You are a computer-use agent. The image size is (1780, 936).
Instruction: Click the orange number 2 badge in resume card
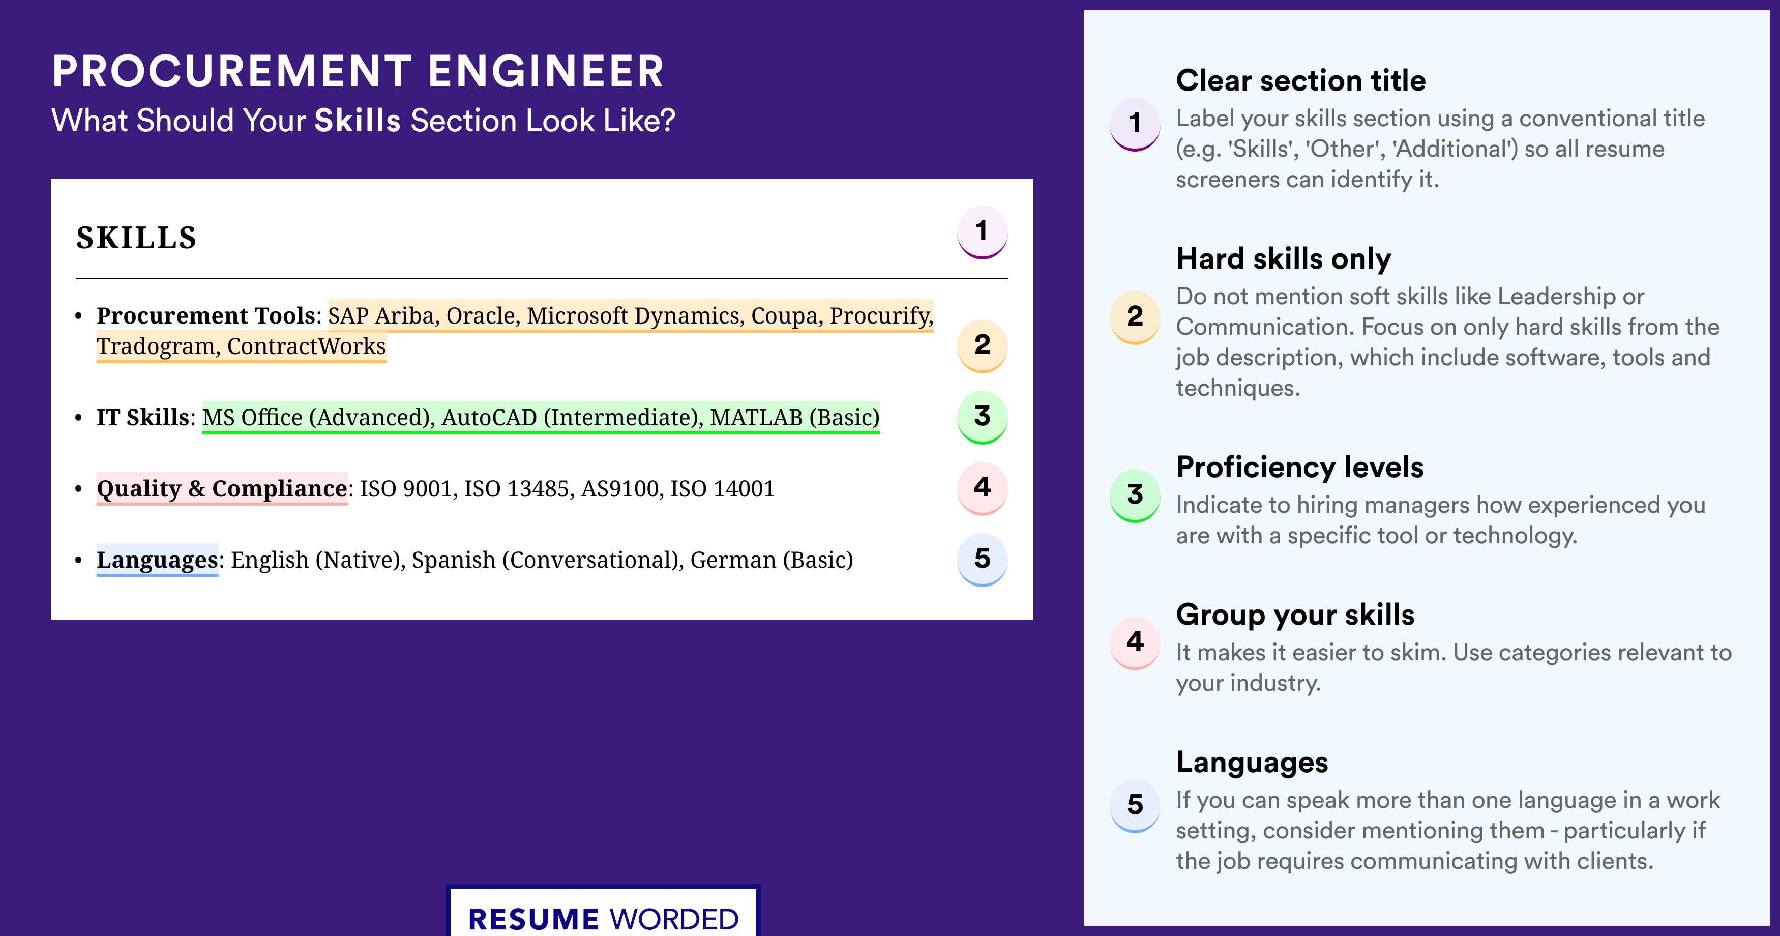(x=982, y=345)
